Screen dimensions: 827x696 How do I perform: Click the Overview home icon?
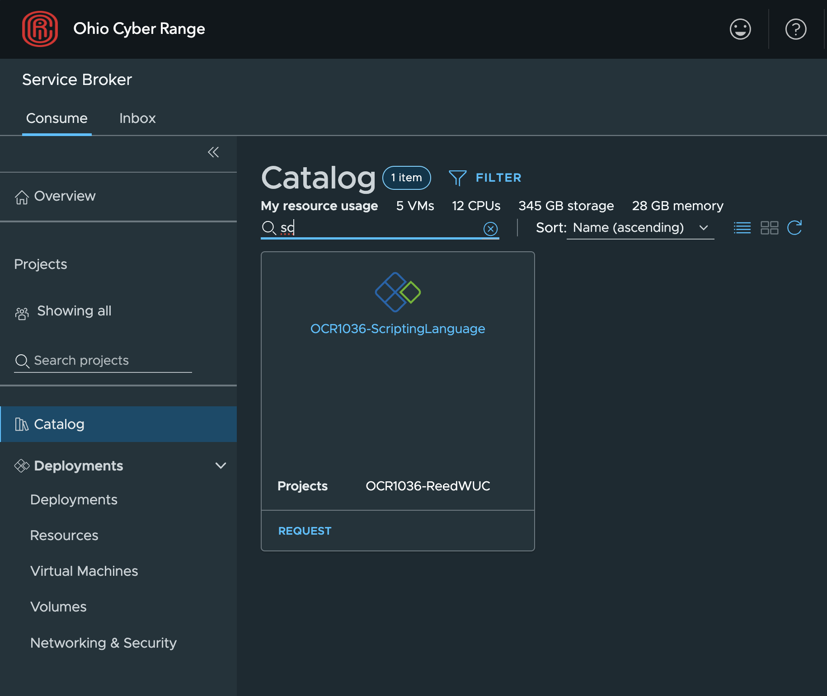(x=22, y=197)
